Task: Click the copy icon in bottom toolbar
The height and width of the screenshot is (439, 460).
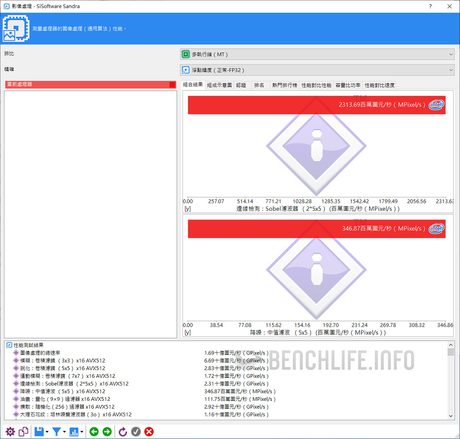Action: [x=23, y=432]
